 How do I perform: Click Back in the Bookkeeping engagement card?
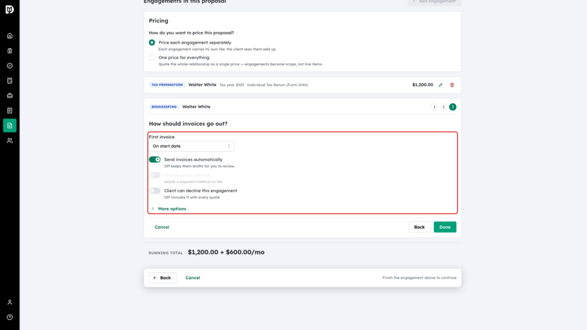[x=419, y=227]
